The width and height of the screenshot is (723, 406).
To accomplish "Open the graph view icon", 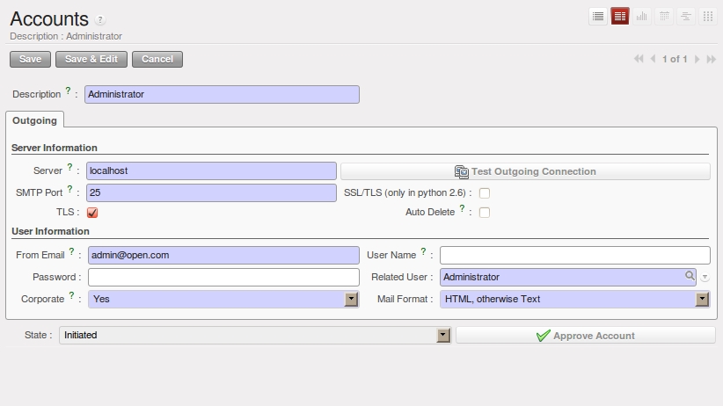I will (x=642, y=17).
